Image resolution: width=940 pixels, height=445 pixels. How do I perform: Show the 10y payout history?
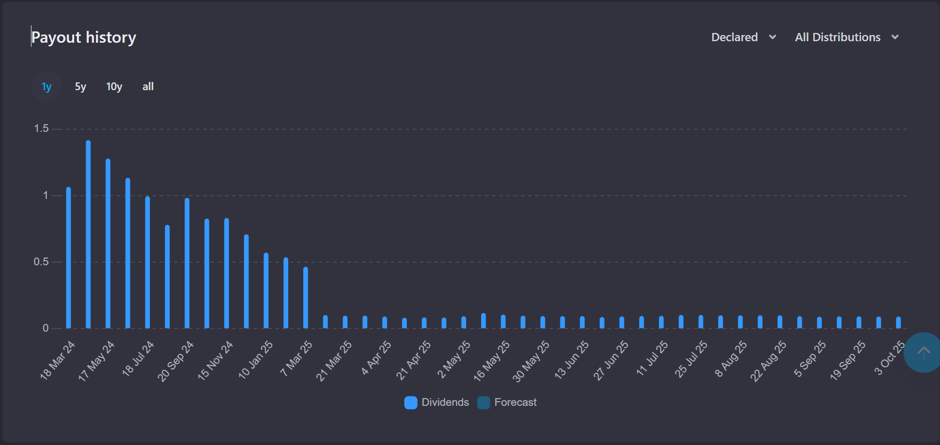click(x=114, y=87)
